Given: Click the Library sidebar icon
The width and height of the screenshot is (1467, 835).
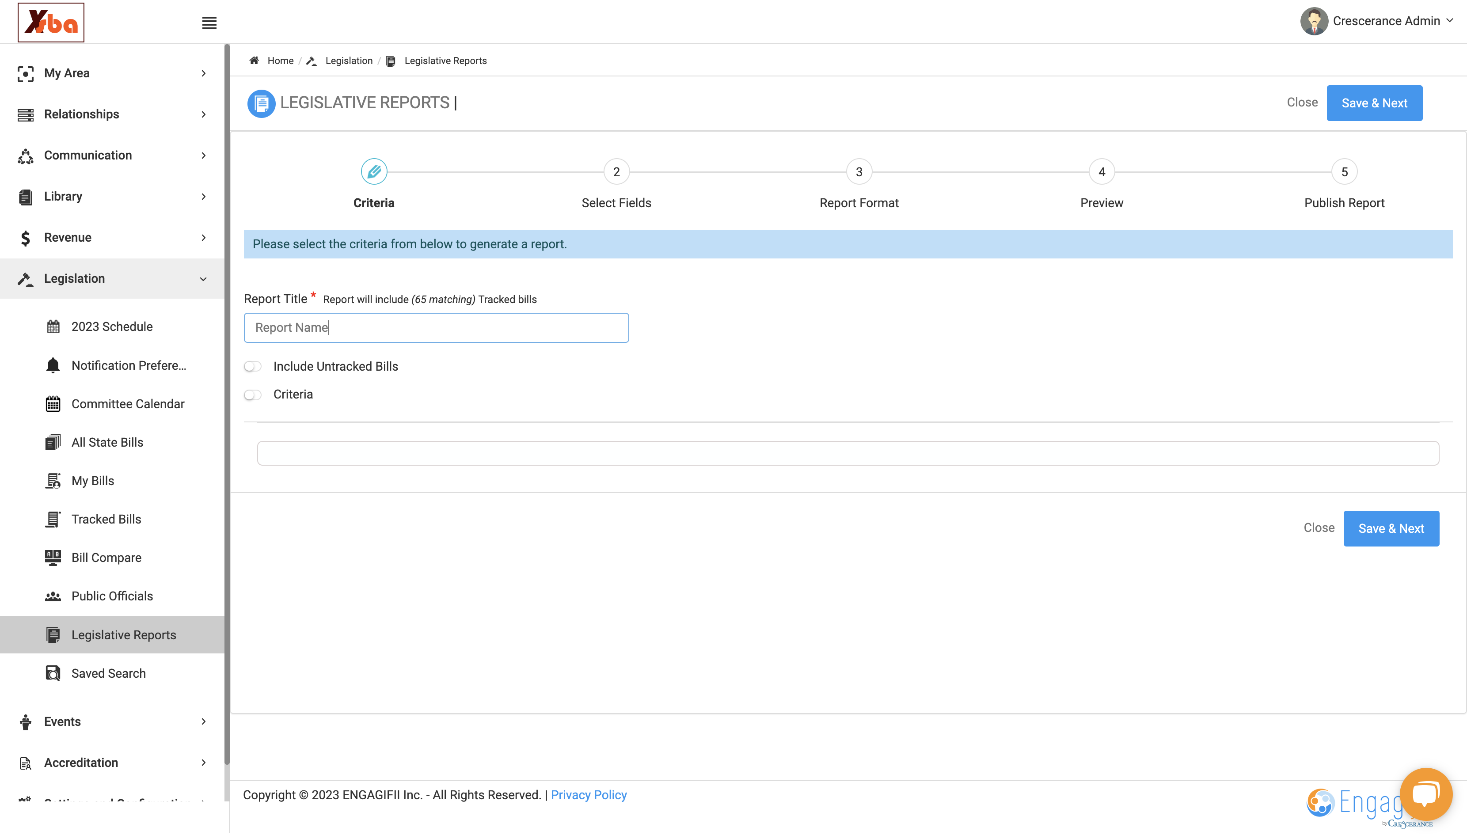Looking at the screenshot, I should [25, 197].
